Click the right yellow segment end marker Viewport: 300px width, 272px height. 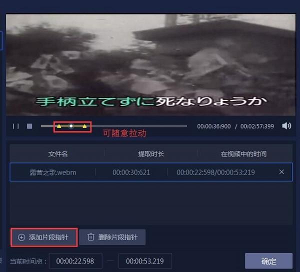pyautogui.click(x=84, y=126)
